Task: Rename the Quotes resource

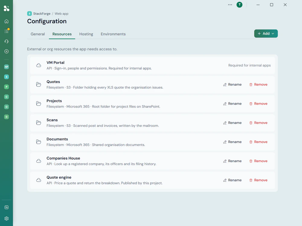Action: pyautogui.click(x=232, y=85)
